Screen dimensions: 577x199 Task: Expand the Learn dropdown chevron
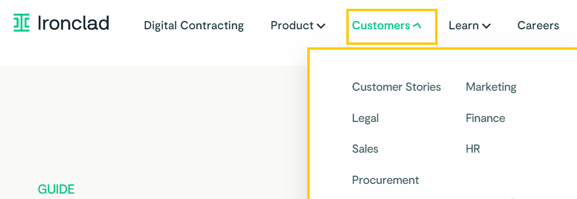coord(486,26)
